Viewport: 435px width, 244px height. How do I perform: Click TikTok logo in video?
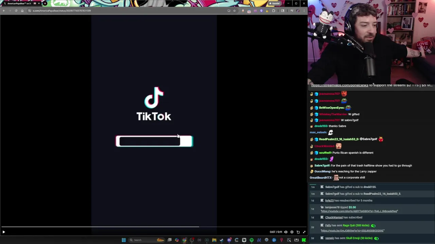pyautogui.click(x=154, y=104)
